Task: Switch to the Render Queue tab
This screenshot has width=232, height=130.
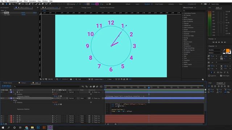Action: [x=8, y=83]
